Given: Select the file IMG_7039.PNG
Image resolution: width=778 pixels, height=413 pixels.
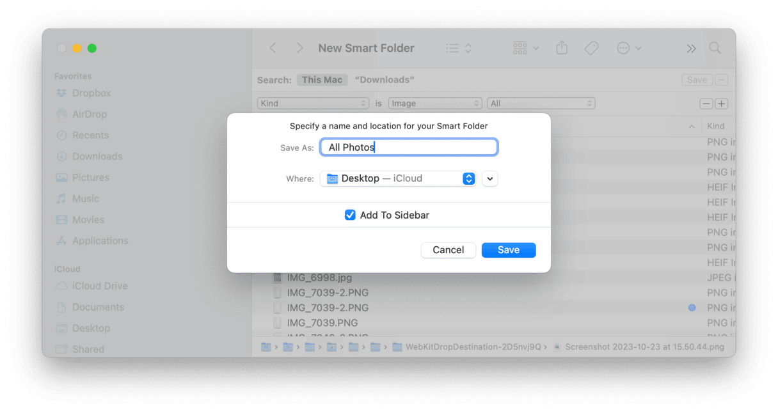Looking at the screenshot, I should 322,323.
